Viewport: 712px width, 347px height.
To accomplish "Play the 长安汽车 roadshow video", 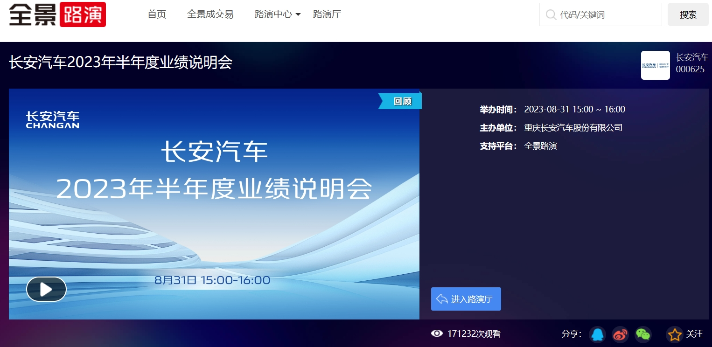I will (x=46, y=289).
